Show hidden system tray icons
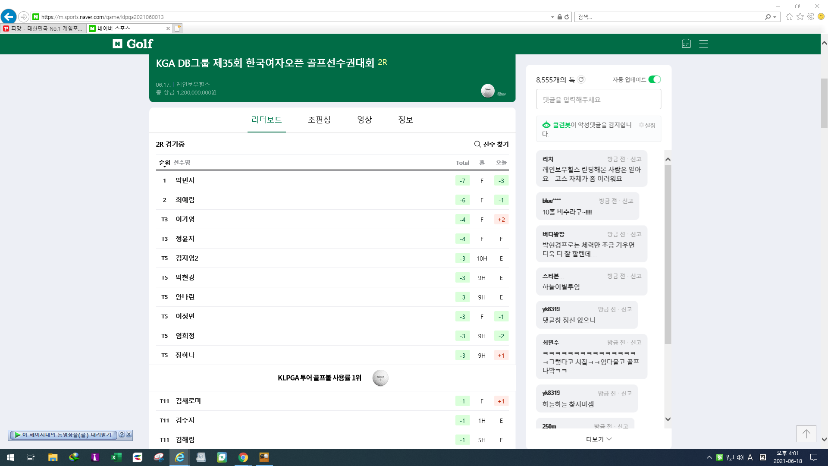The height and width of the screenshot is (466, 828). [709, 457]
